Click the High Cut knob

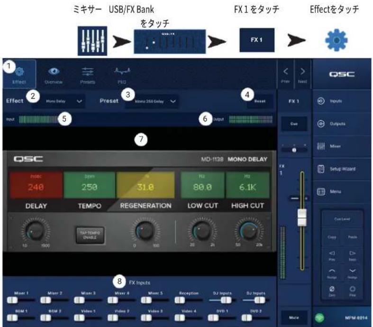[249, 231]
